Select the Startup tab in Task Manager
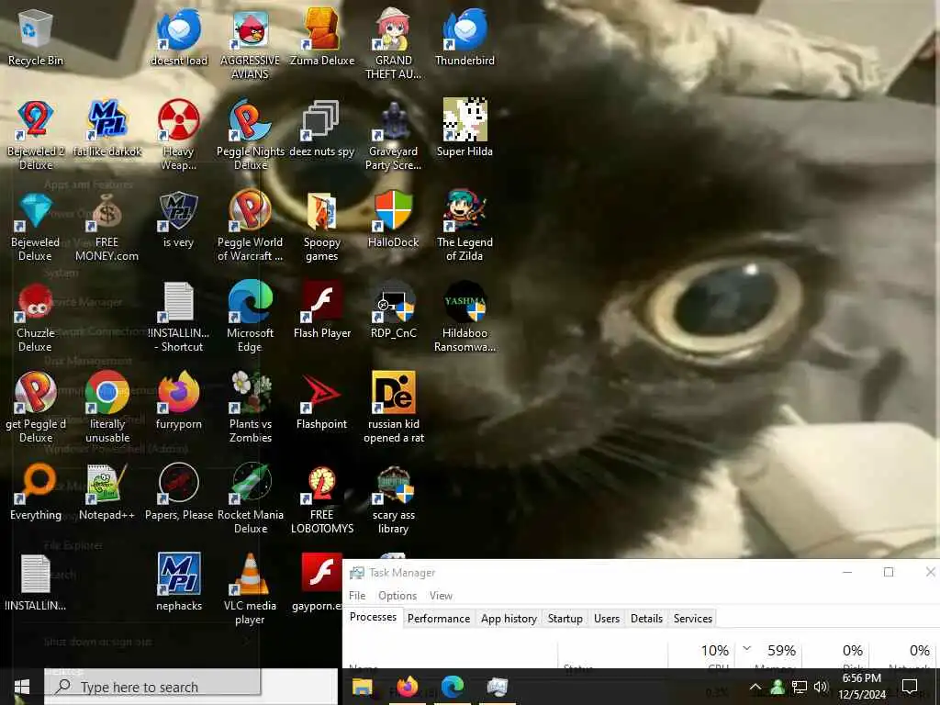 [x=565, y=618]
